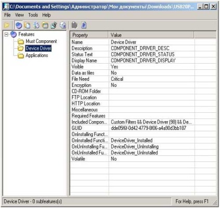Select the blue sphere Features view icon

pyautogui.click(x=19, y=25)
